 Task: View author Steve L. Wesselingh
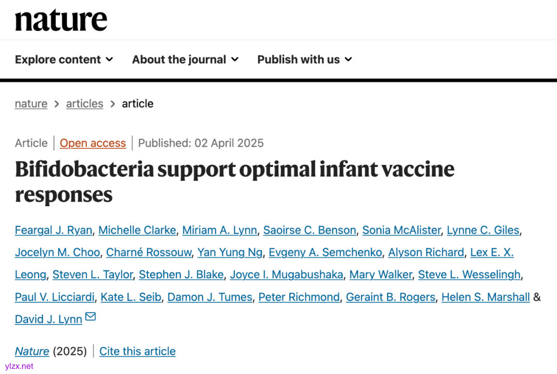click(469, 275)
